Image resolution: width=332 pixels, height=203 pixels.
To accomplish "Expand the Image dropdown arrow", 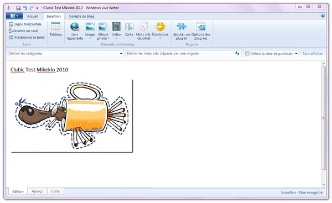I will [x=90, y=38].
